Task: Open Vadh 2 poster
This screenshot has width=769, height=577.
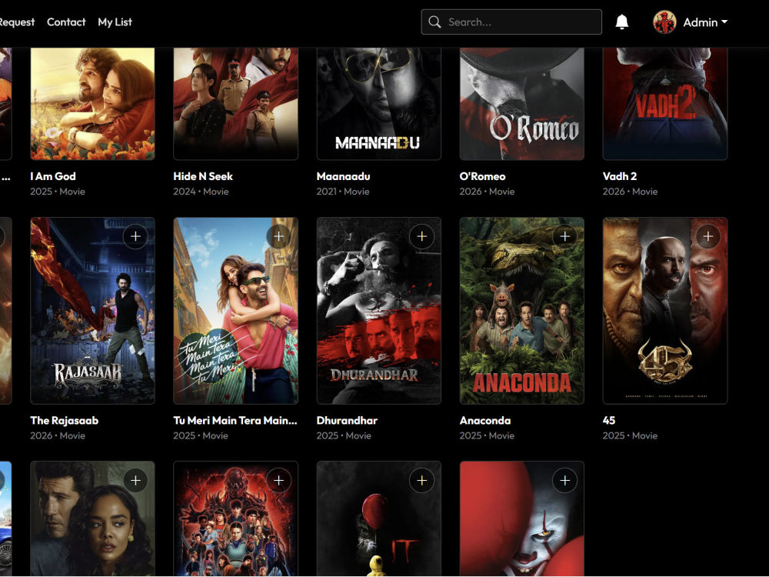Action: click(x=665, y=104)
